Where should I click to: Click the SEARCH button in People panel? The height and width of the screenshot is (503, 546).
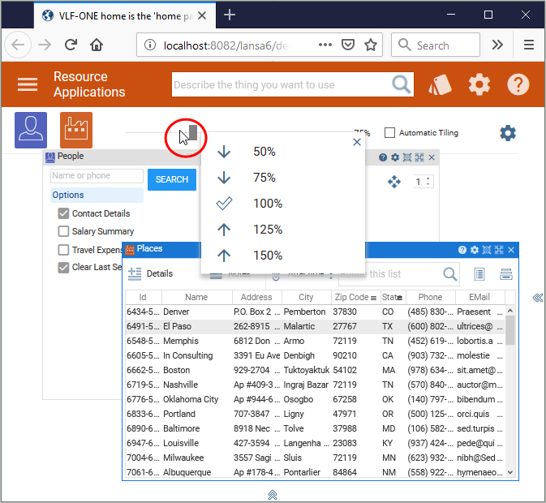(x=172, y=179)
